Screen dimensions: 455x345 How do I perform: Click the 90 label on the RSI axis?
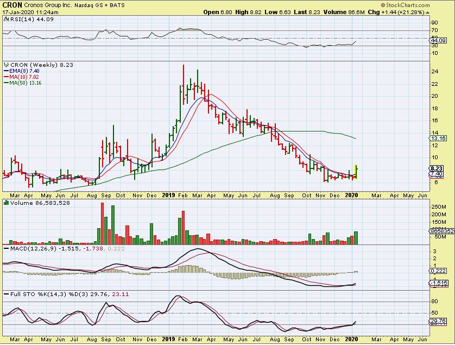click(x=435, y=23)
